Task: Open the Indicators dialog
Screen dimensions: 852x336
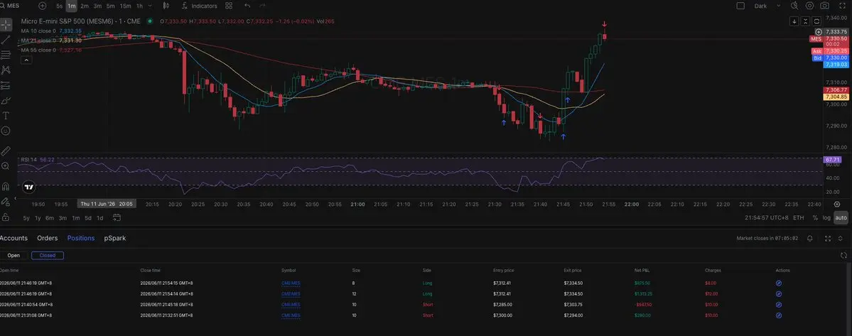Action: tap(200, 6)
